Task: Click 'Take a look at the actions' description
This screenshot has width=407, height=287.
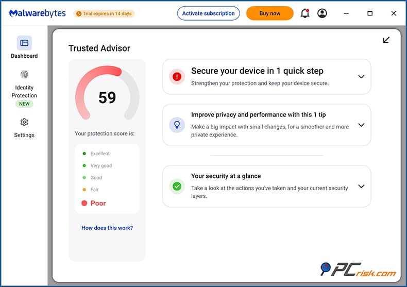Action: (x=269, y=192)
